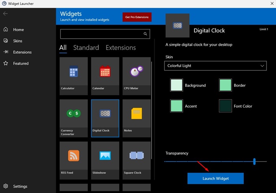
Task: Open the RSS Feed widget tile
Action: pos(74,161)
